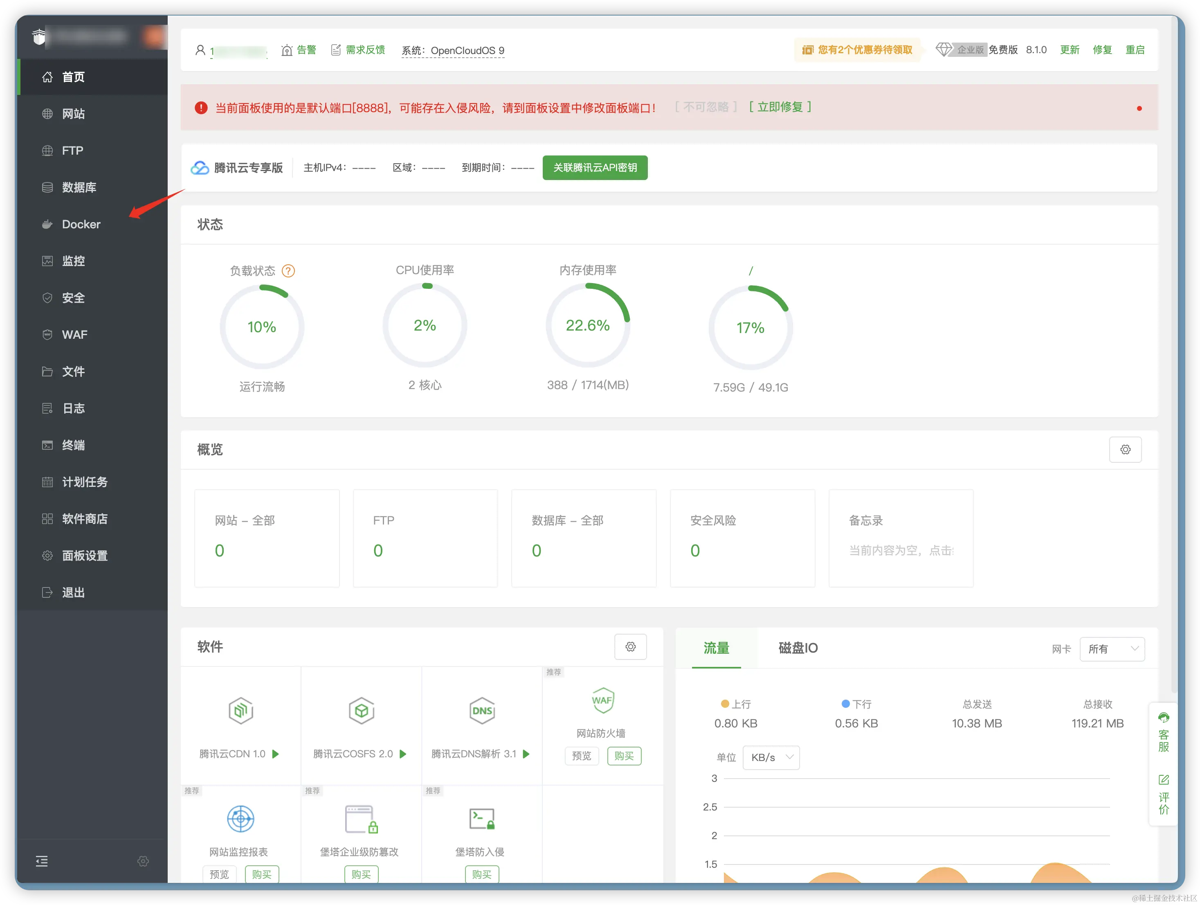Viewport: 1200px width, 905px height.
Task: Click play arrow next to 腾讯云COSFS 2.0
Action: pos(403,754)
